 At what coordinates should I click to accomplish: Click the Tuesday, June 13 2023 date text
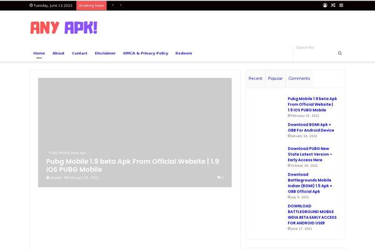[x=51, y=5]
